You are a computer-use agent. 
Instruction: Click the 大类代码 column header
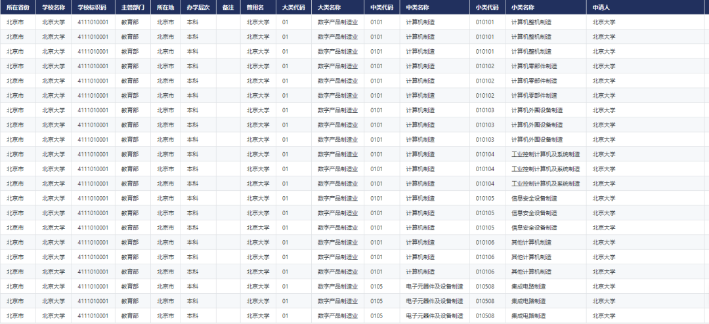(x=293, y=8)
